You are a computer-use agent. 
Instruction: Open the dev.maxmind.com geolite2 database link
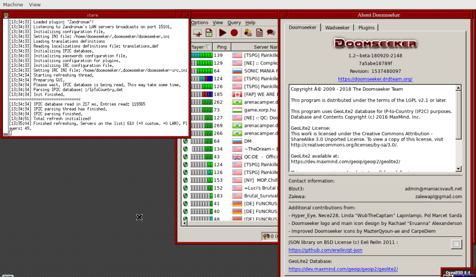(x=343, y=269)
